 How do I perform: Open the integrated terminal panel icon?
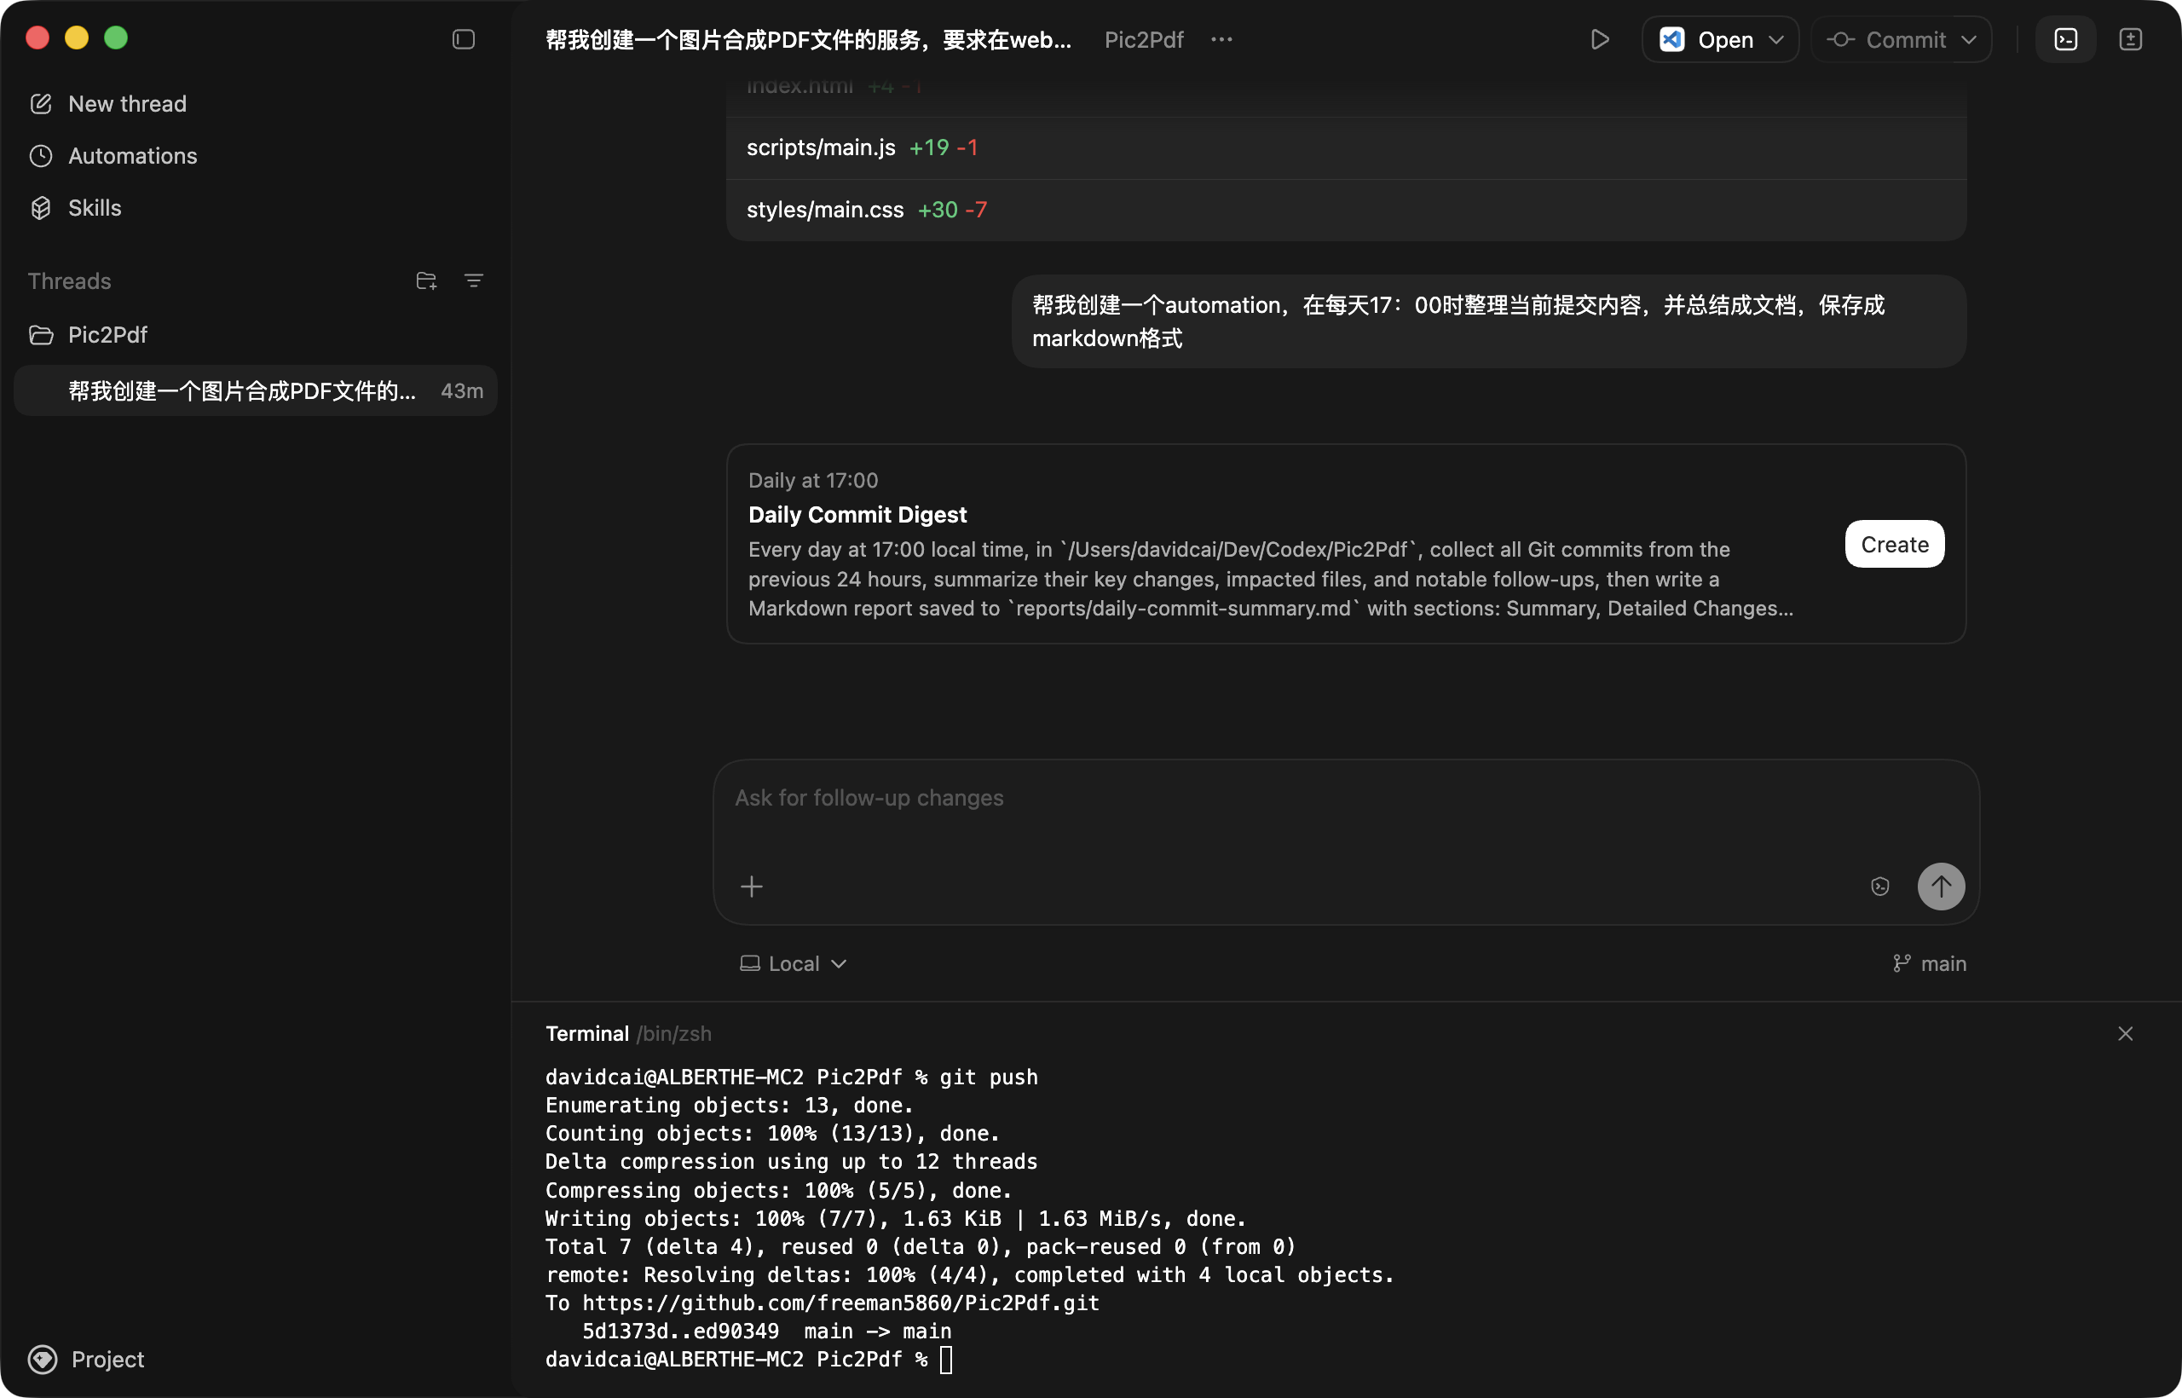2065,39
